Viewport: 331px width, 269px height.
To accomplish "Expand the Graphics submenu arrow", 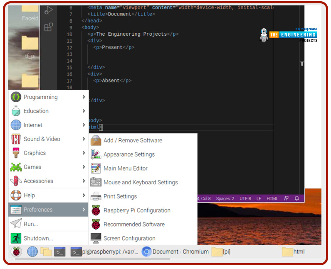I will [84, 153].
